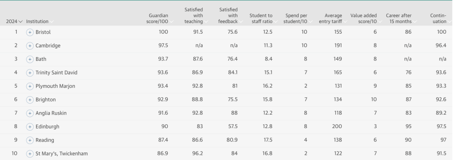Image resolution: width=453 pixels, height=160 pixels.
Task: Sort by Career after 15 months
Action: [401, 18]
